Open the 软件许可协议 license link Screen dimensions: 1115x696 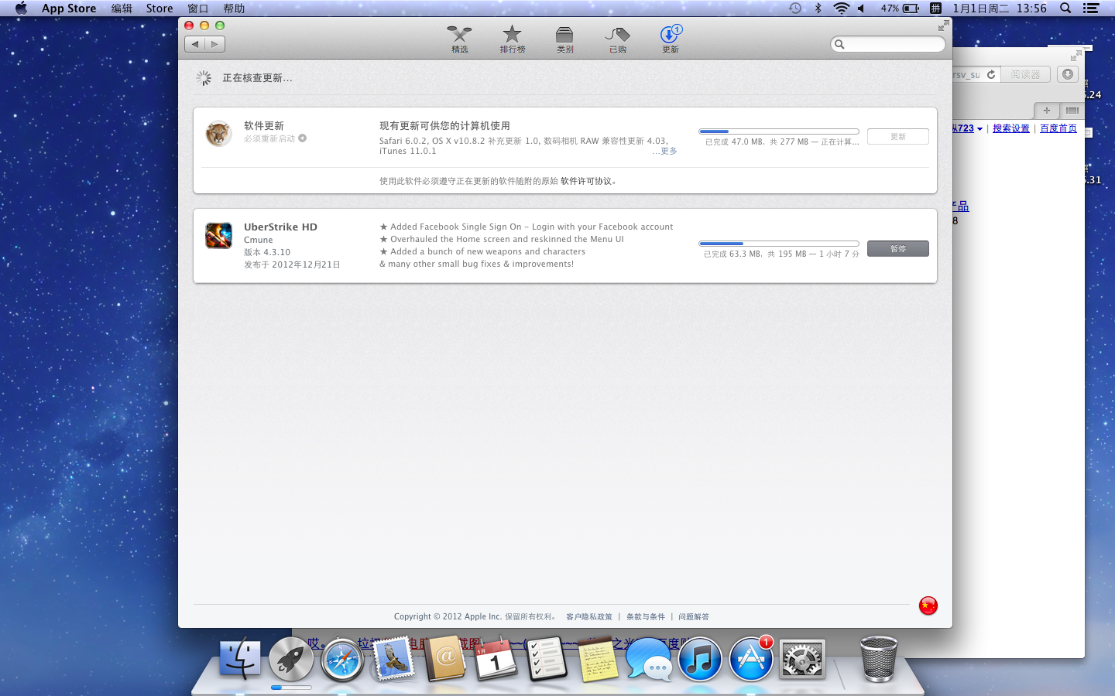[x=585, y=181]
